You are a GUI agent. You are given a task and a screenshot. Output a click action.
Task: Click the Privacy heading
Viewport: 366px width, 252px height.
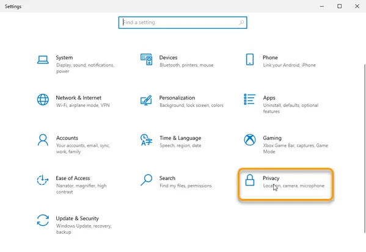coord(271,178)
